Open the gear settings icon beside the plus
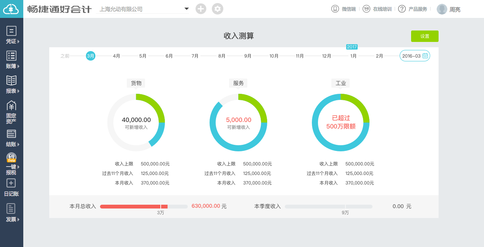This screenshot has width=484, height=247. [218, 8]
